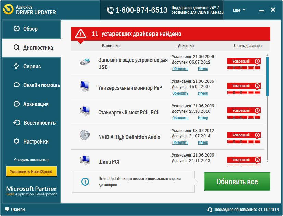This screenshot has height=216, width=283.
Task: Click the last update refresh icon
Action: (x=210, y=210)
